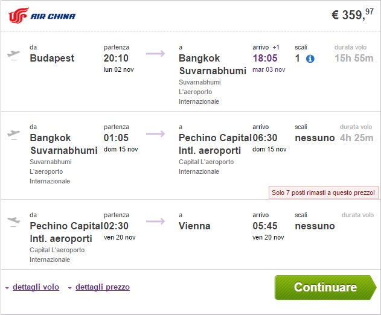The width and height of the screenshot is (381, 315).
Task: Click arrow between Pechino and Vienna
Action: point(155,221)
